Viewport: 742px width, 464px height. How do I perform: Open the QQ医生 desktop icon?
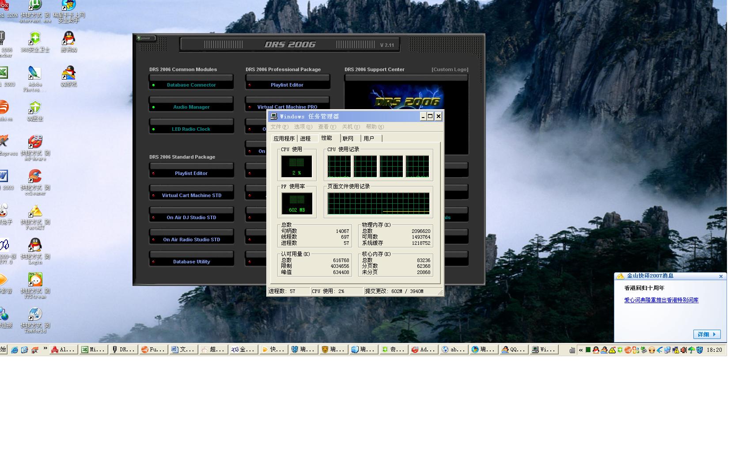(x=35, y=108)
